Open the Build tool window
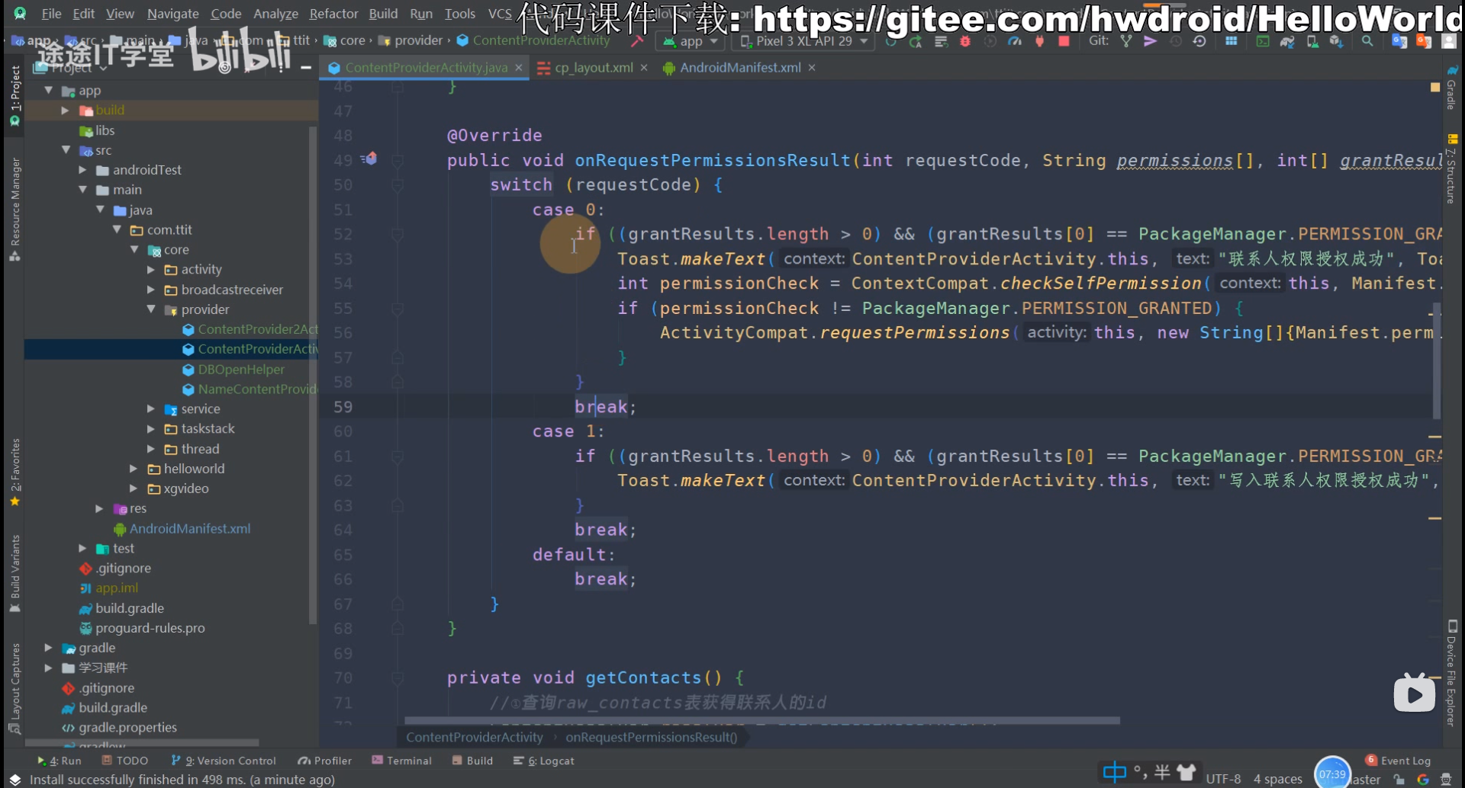The image size is (1465, 788). pos(472,761)
